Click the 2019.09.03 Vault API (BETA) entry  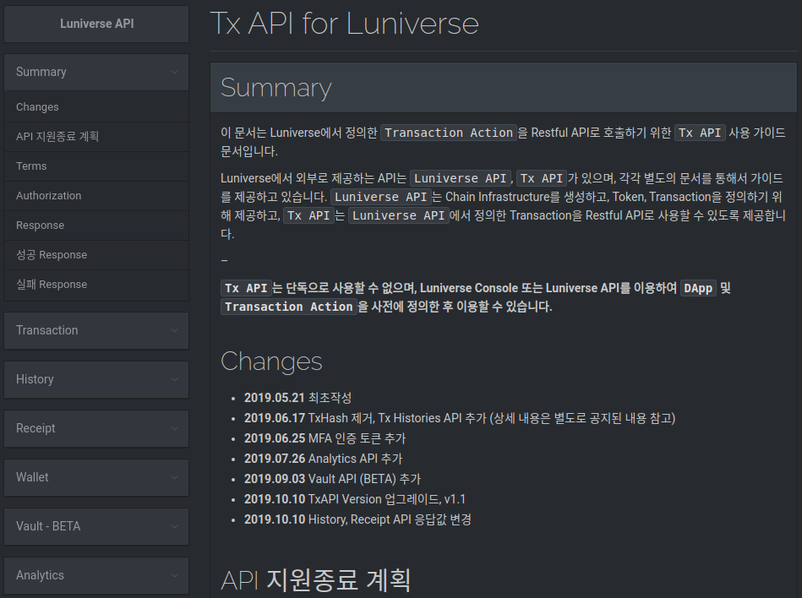(x=332, y=480)
